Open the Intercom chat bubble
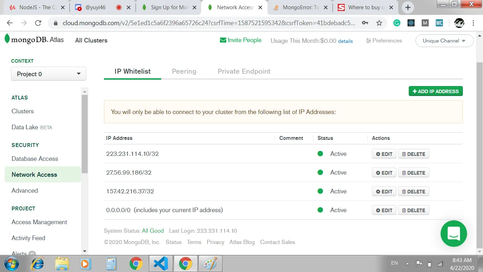The width and height of the screenshot is (483, 272). pyautogui.click(x=454, y=233)
